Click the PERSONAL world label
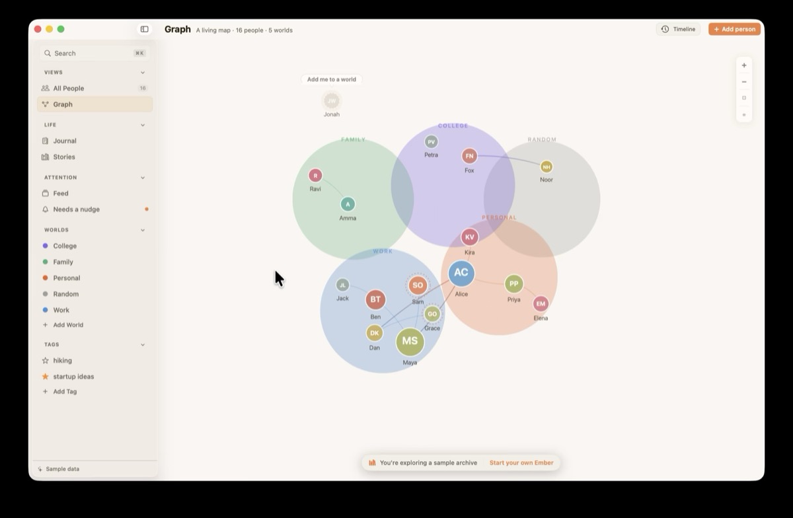Screen dimensions: 793x518 click(499, 217)
